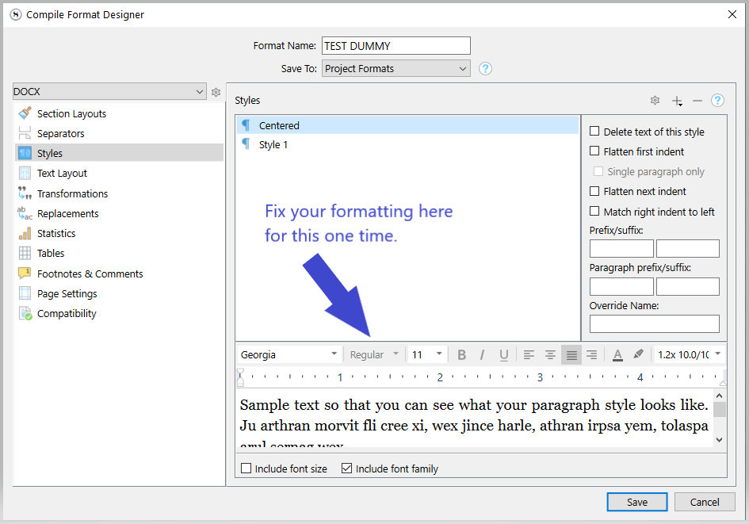Open the Separators pane

120,133
